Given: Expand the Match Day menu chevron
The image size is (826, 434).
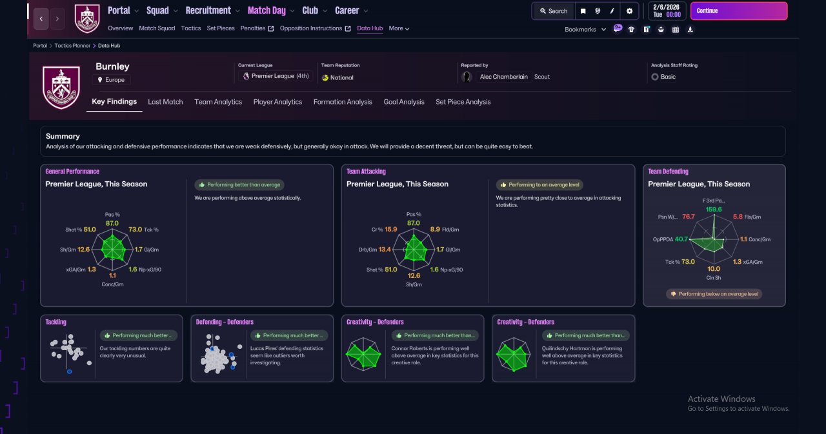Looking at the screenshot, I should tap(292, 11).
